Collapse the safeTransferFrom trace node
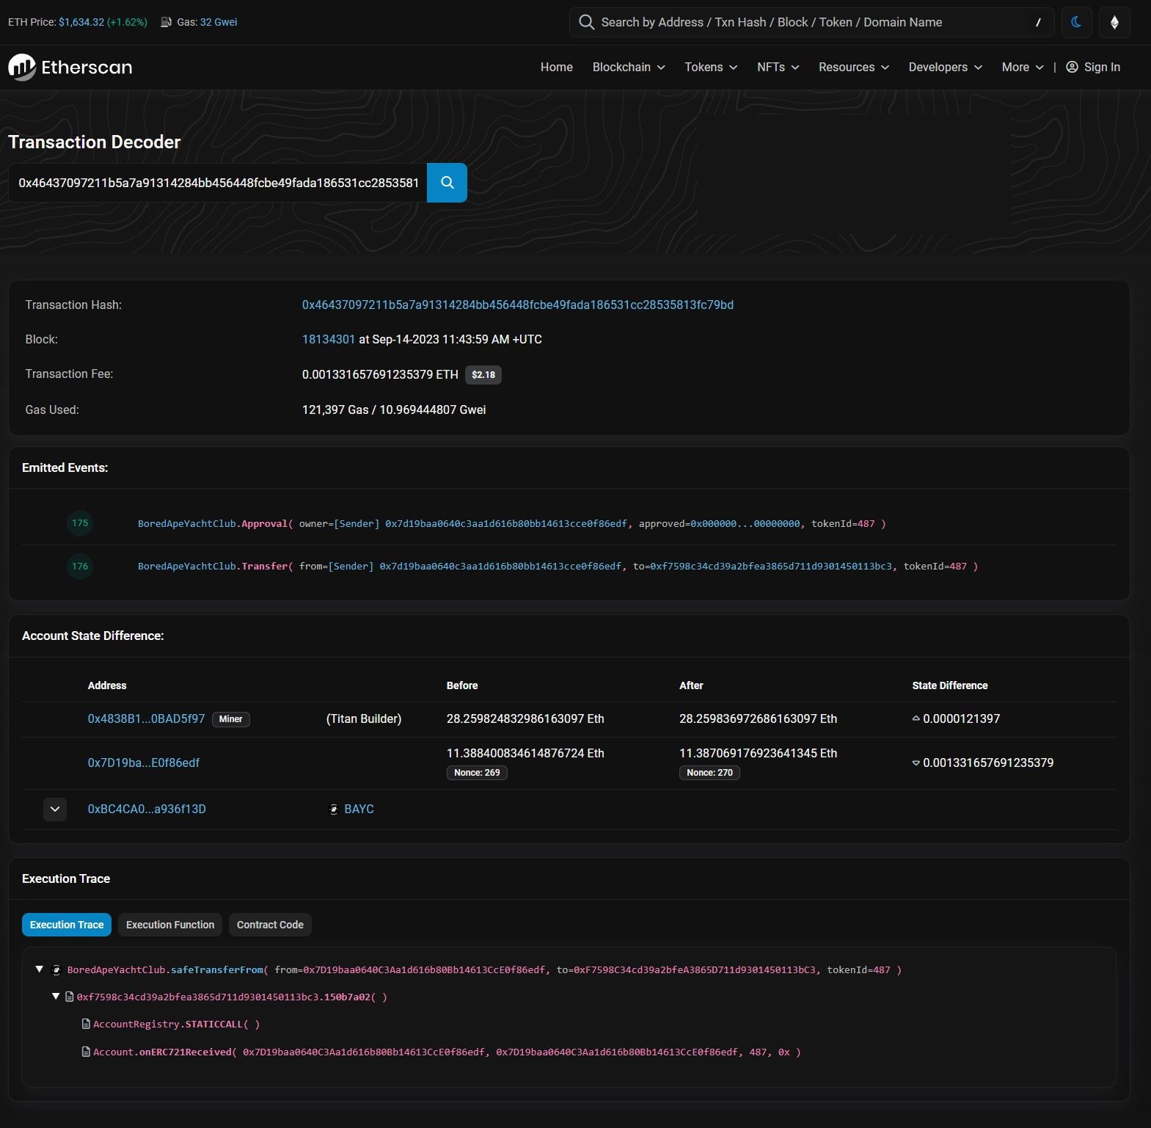The height and width of the screenshot is (1128, 1151). [40, 969]
